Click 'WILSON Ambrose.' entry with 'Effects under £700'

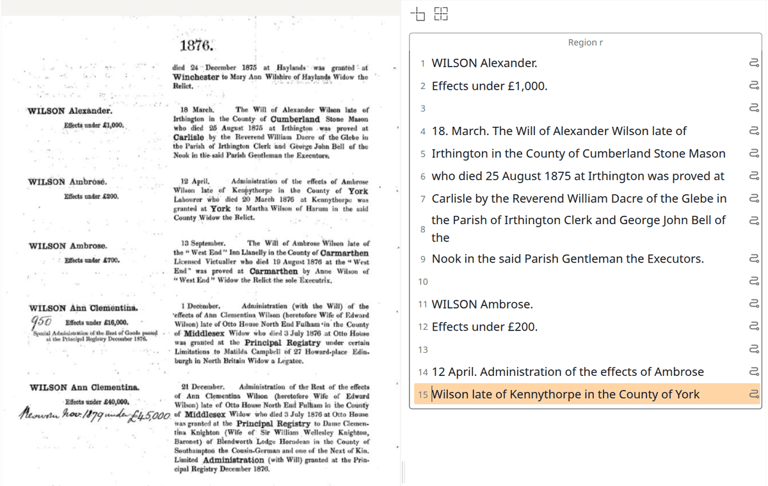tap(68, 246)
